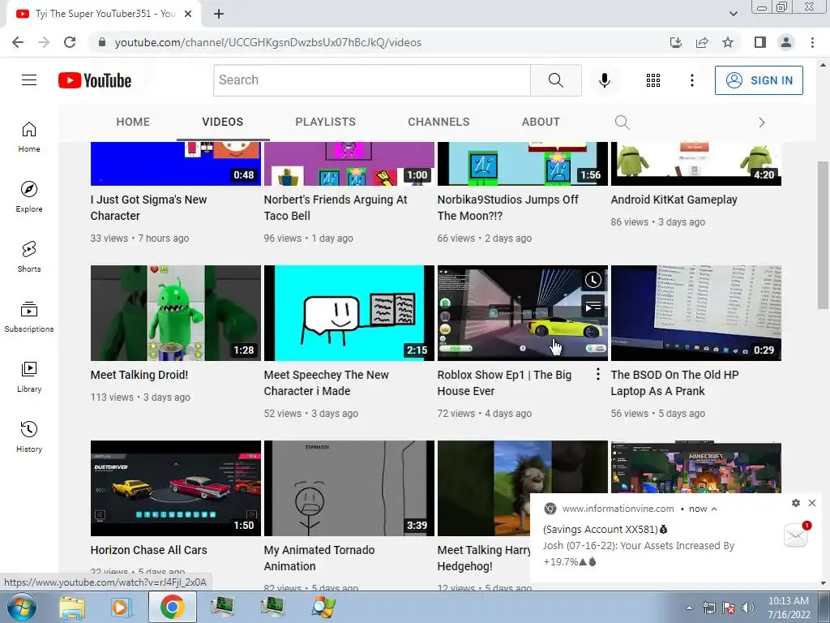
Task: Open a new Chrome tab
Action: coord(219,14)
